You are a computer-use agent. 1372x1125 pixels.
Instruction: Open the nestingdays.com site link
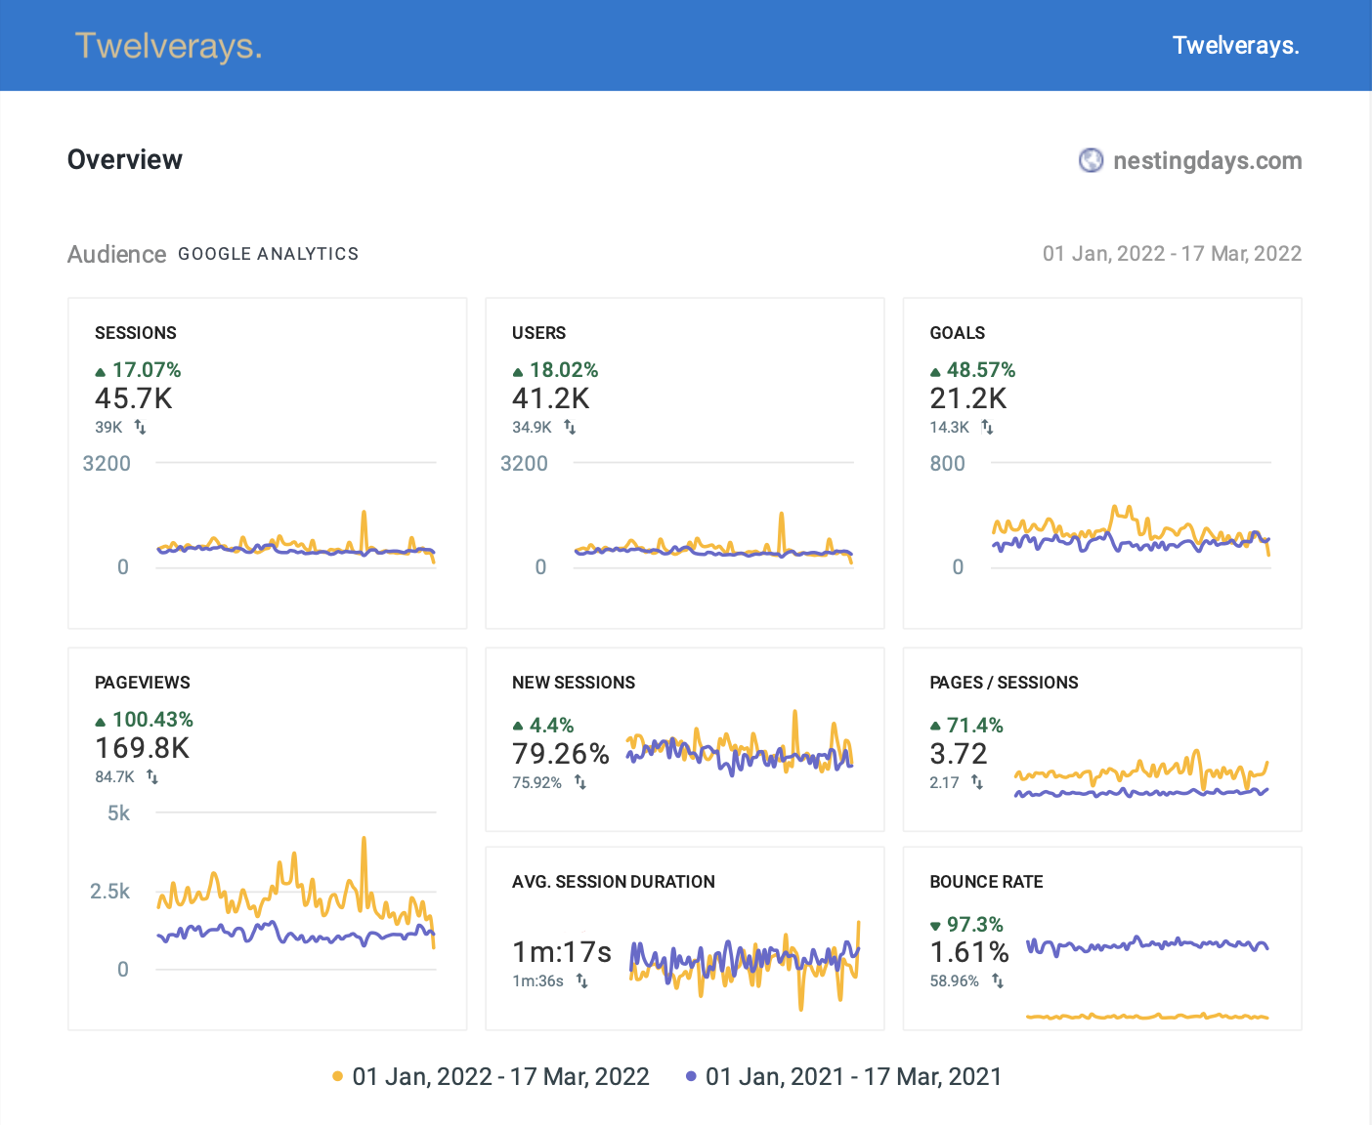click(x=1207, y=160)
